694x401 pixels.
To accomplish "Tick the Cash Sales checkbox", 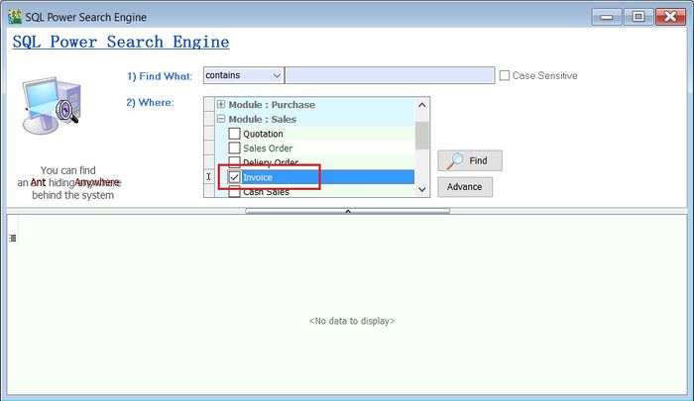I will pyautogui.click(x=234, y=192).
